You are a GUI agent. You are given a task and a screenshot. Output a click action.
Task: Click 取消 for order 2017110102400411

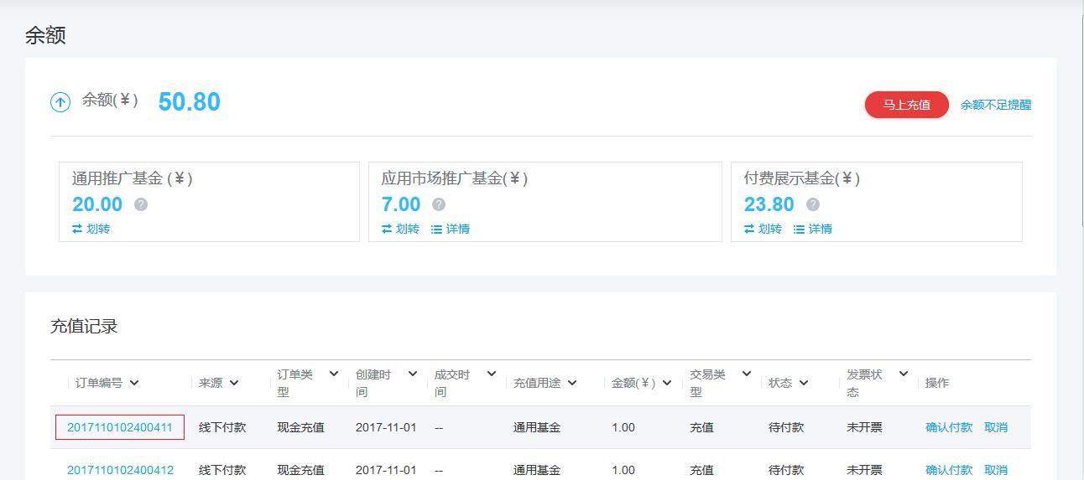(x=996, y=427)
